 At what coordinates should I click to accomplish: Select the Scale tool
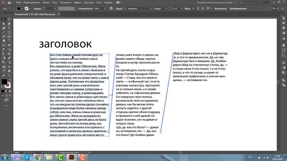[4, 45]
